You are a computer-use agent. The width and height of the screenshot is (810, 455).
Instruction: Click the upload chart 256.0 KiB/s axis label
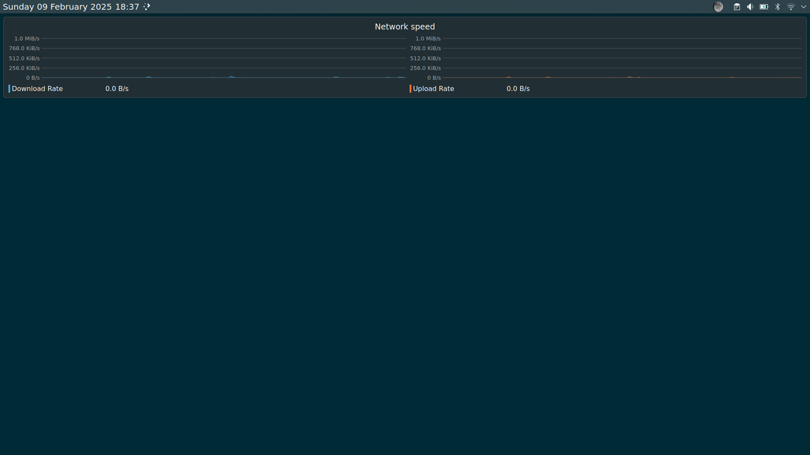click(426, 68)
